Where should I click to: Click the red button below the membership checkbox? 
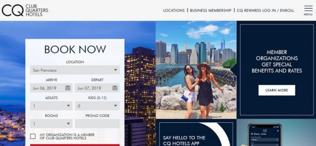tap(75, 145)
